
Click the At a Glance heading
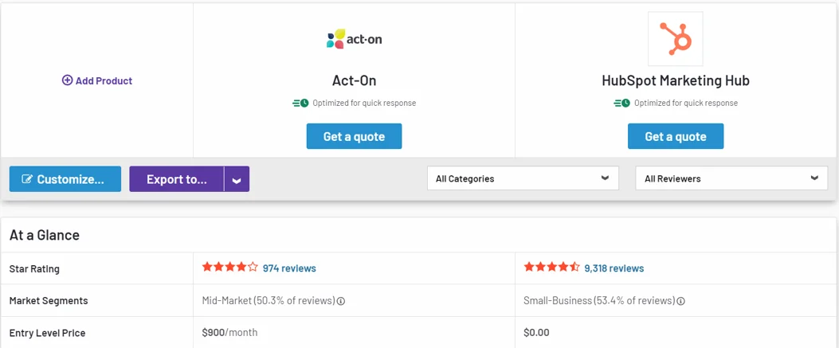tap(45, 235)
